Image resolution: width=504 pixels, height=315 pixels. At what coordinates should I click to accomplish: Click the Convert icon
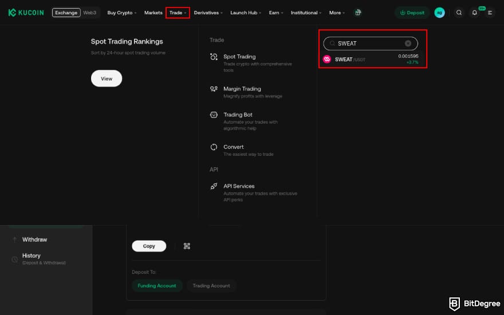(214, 147)
